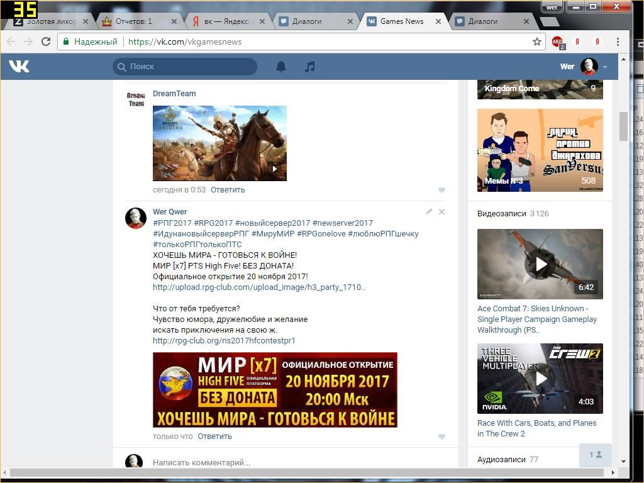Click horizontal scrollbar right arrow
Viewport: 644px width, 483px height.
(x=613, y=472)
